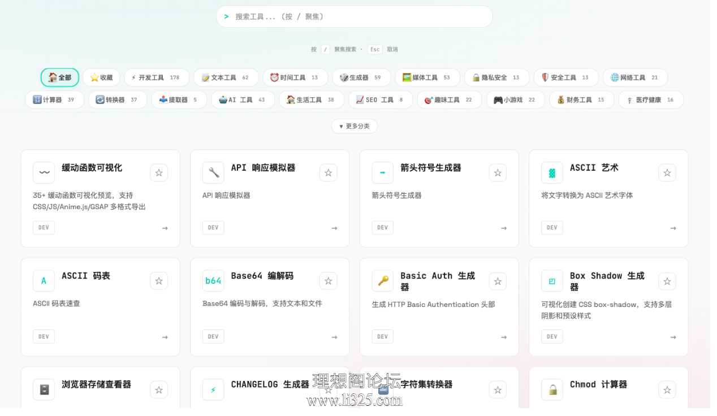The image size is (717, 416).
Task: Add Basic Auth 生成器 to favorites
Action: 498,281
